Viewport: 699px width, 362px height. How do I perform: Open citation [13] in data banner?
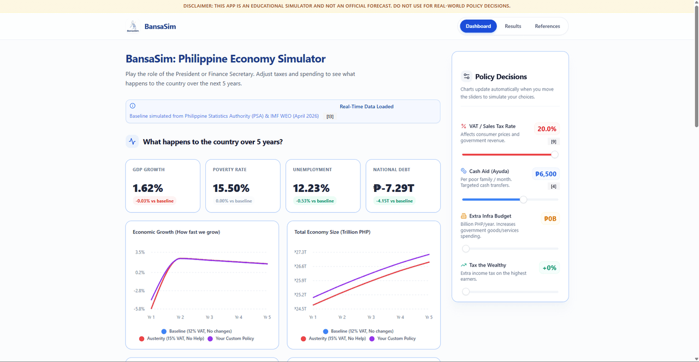click(x=330, y=116)
